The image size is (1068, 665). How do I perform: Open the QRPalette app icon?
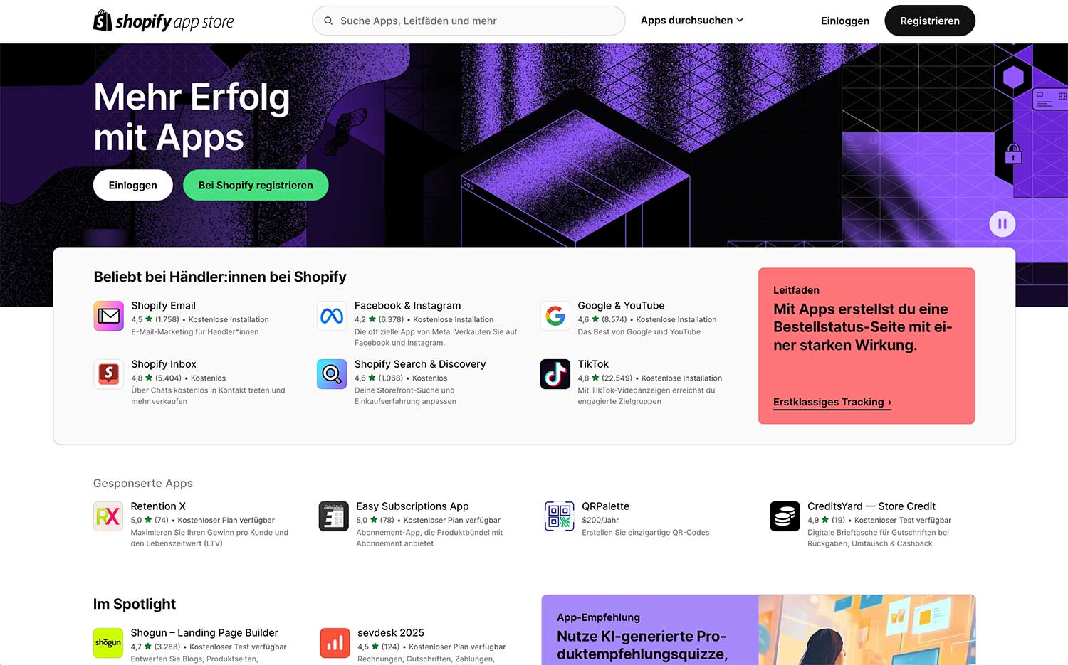point(559,516)
